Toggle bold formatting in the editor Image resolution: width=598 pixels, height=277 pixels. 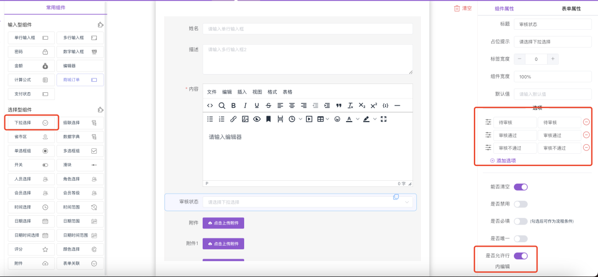(233, 106)
